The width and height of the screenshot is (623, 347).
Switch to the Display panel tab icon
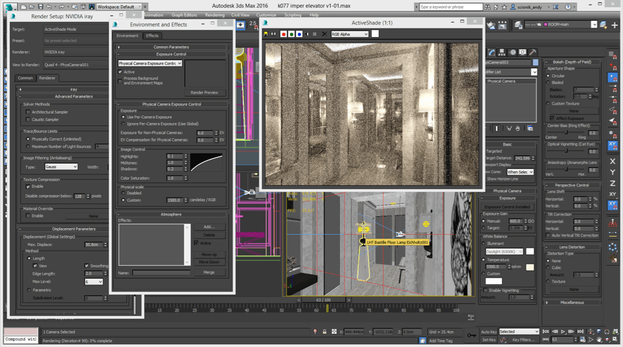pyautogui.click(x=522, y=52)
